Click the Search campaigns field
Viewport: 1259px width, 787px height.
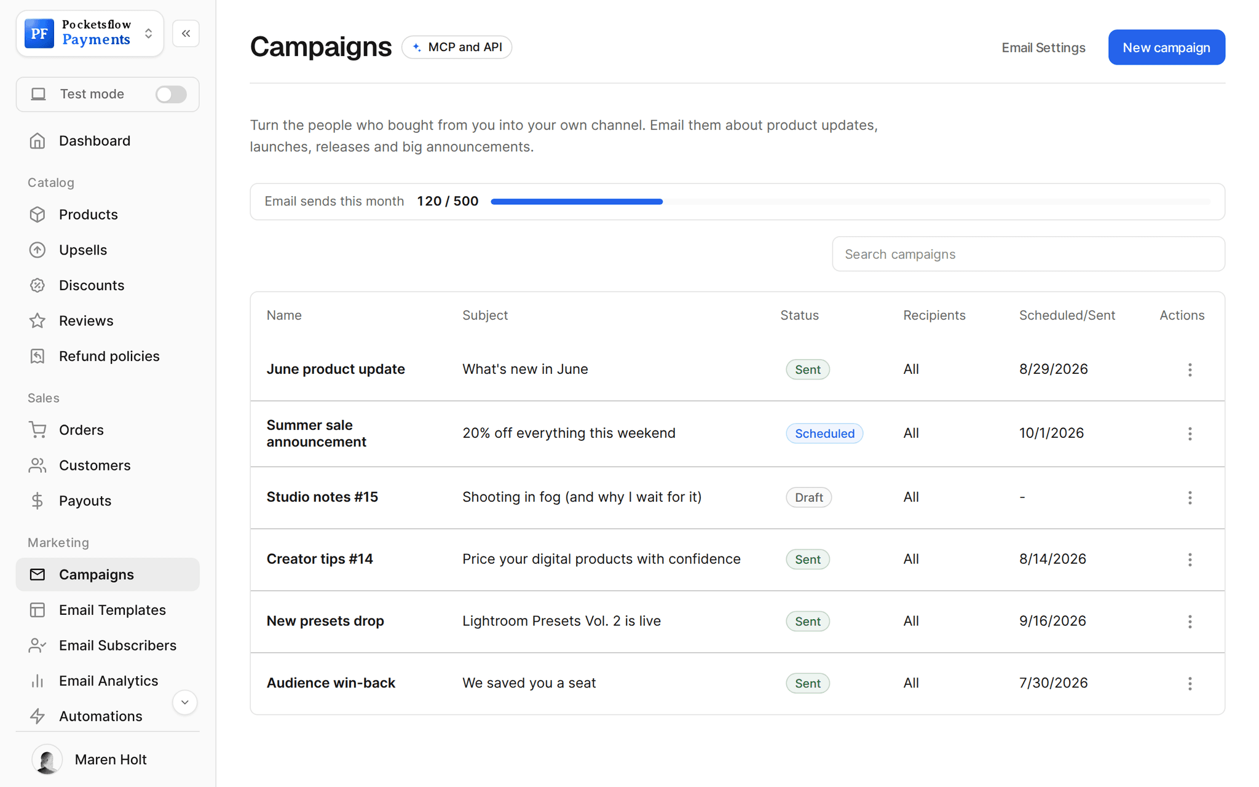(1028, 254)
